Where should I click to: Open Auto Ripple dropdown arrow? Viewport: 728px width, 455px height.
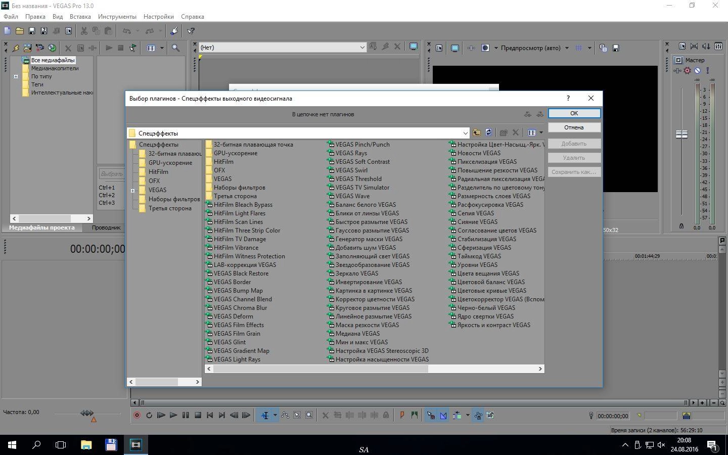pyautogui.click(x=468, y=415)
